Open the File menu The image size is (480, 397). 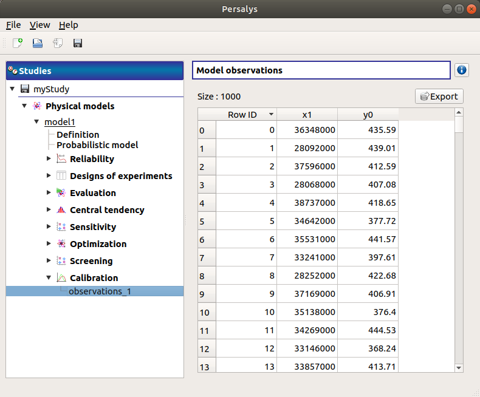[13, 25]
